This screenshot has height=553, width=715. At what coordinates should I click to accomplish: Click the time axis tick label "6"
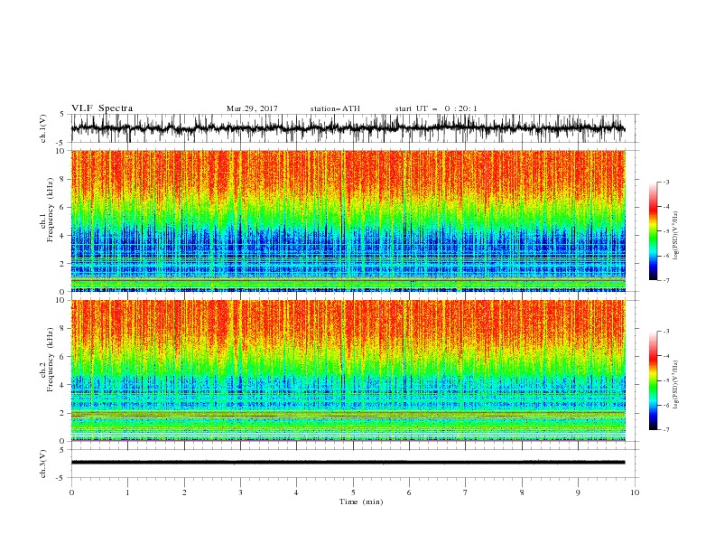pos(409,492)
